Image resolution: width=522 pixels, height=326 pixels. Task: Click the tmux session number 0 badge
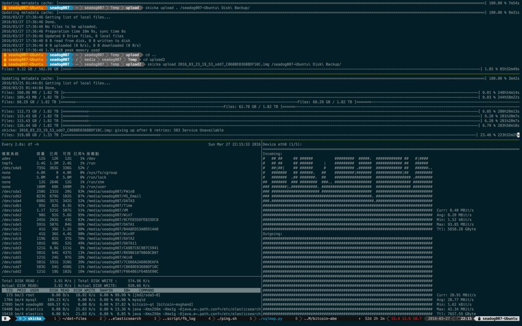(5, 319)
